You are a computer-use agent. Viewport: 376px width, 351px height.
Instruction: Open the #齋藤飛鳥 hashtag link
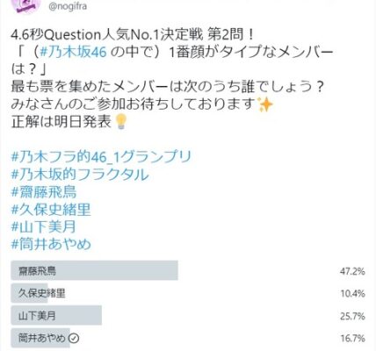[44, 192]
